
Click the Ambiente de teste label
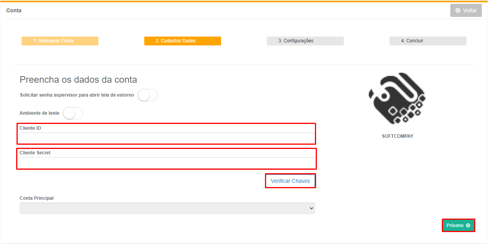(x=40, y=113)
